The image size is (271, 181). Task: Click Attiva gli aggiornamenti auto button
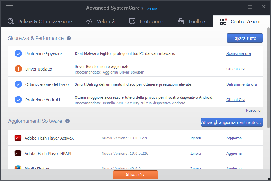click(x=232, y=122)
